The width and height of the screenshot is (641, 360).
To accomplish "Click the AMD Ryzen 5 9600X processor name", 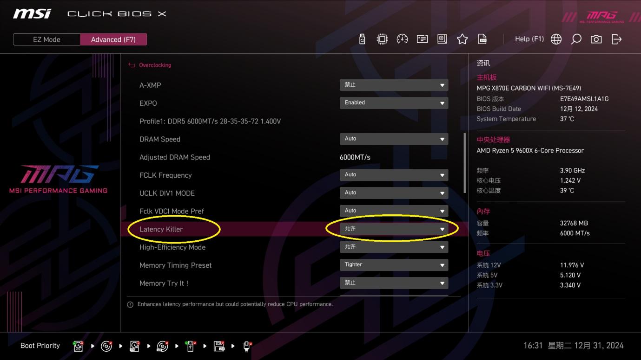I will tap(530, 150).
